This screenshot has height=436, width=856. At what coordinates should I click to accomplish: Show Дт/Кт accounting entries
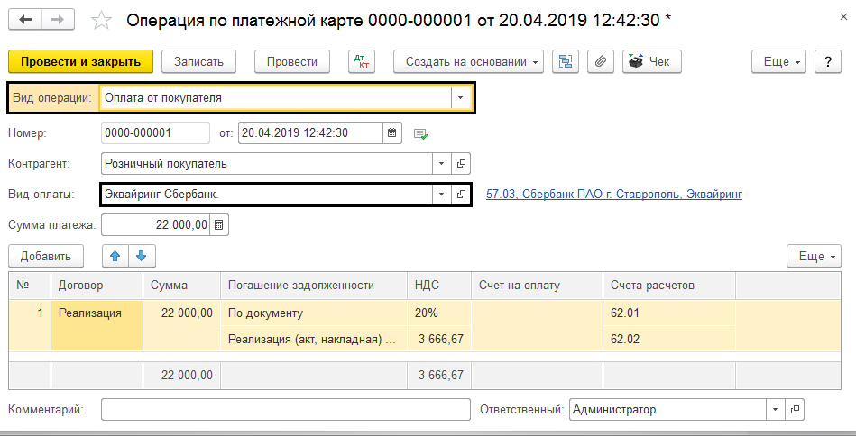364,61
